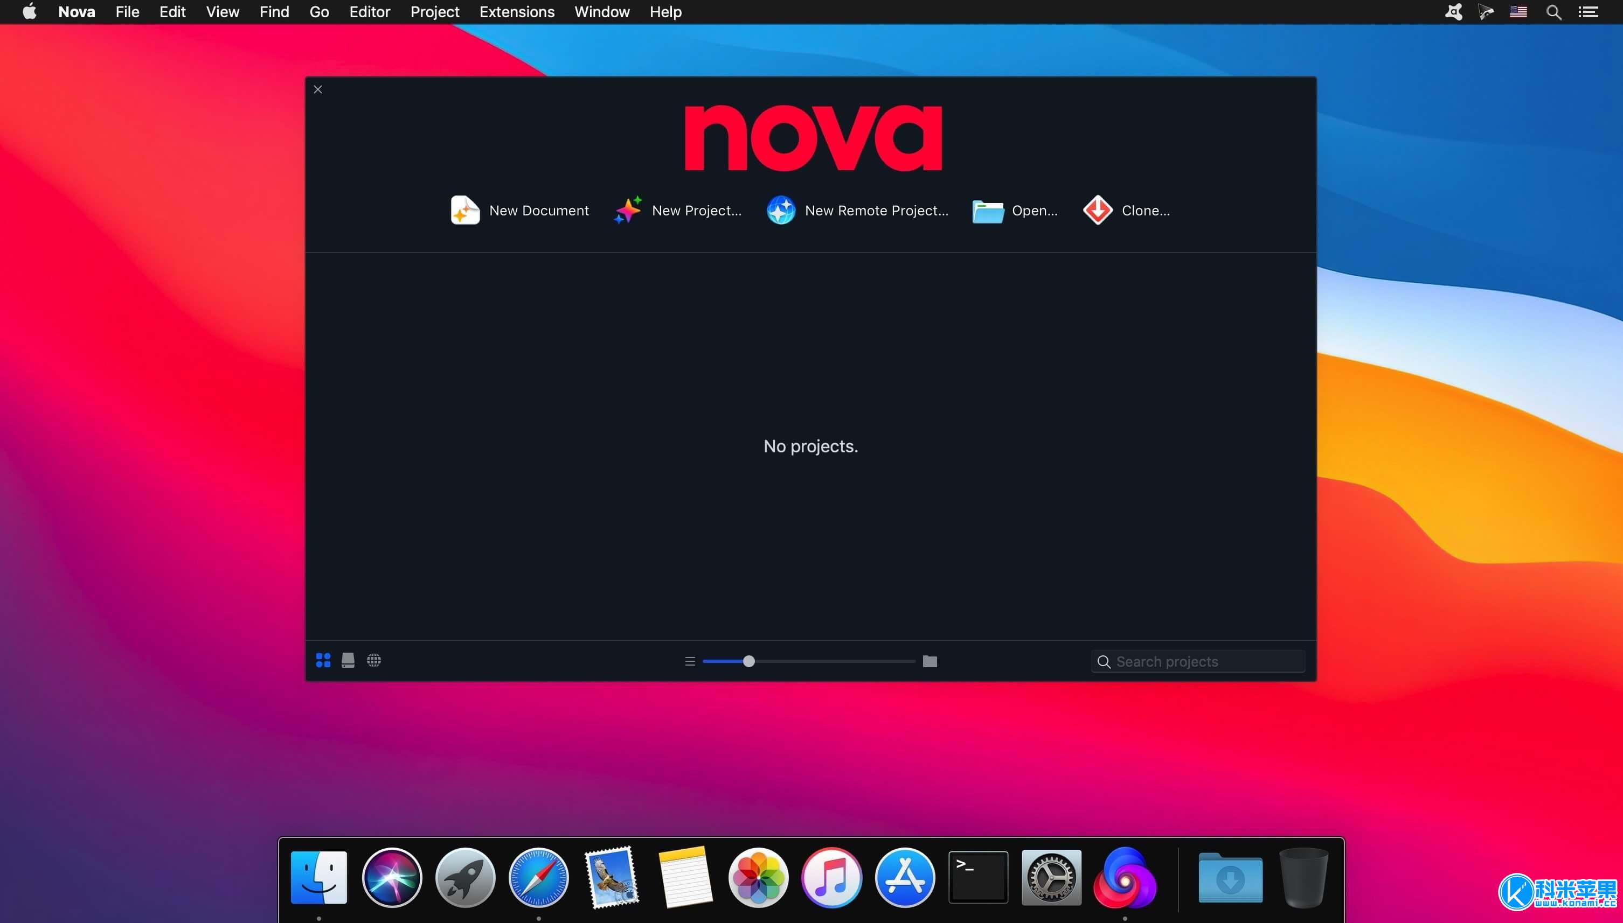1623x923 pixels.
Task: Open the Nova application menu
Action: (77, 11)
